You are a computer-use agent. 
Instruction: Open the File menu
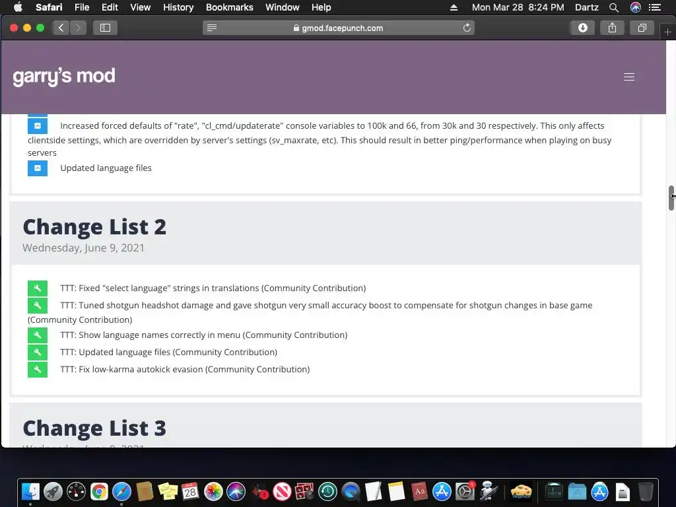(81, 7)
